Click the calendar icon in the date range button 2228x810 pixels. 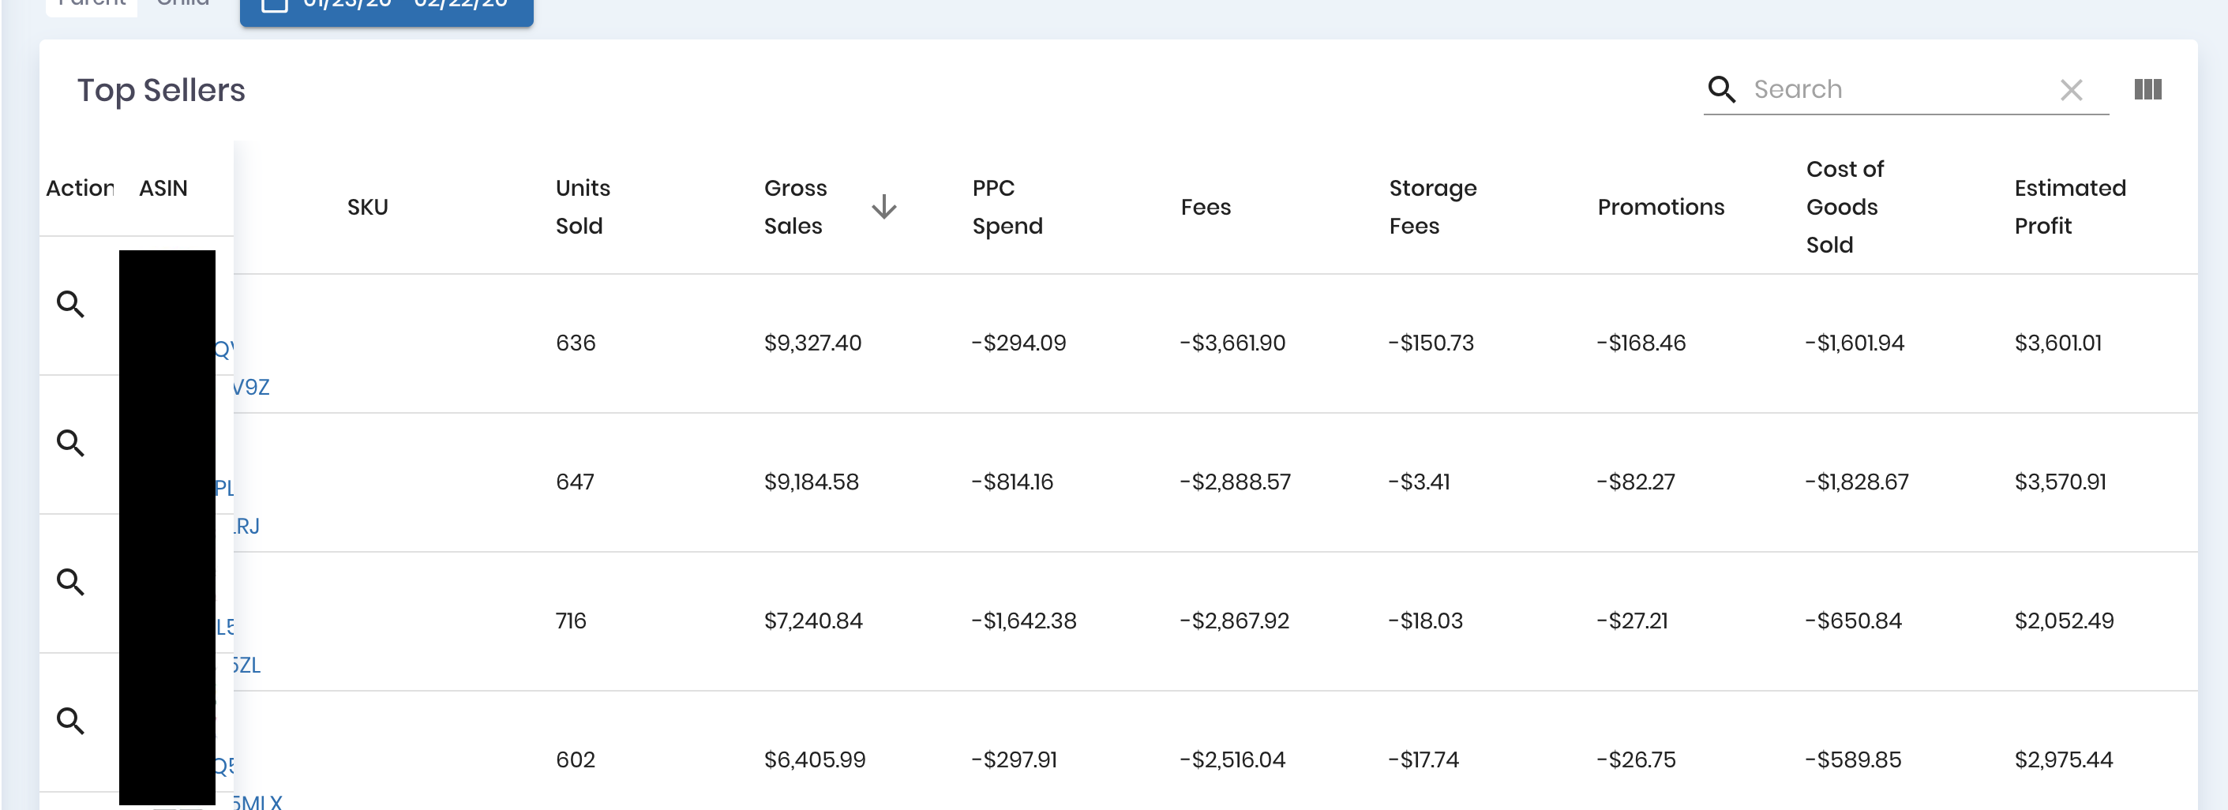[x=274, y=4]
